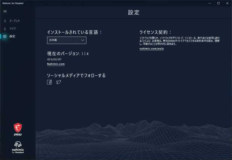Select the audio speaker icon in sidebar

point(5,21)
